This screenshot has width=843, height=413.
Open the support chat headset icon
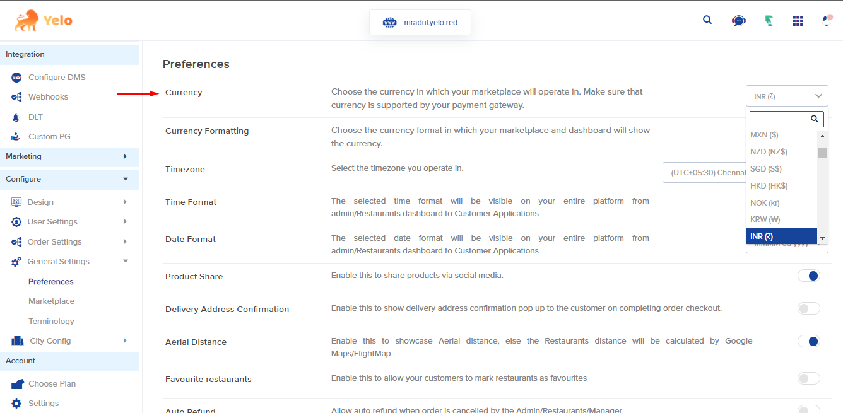coord(738,21)
